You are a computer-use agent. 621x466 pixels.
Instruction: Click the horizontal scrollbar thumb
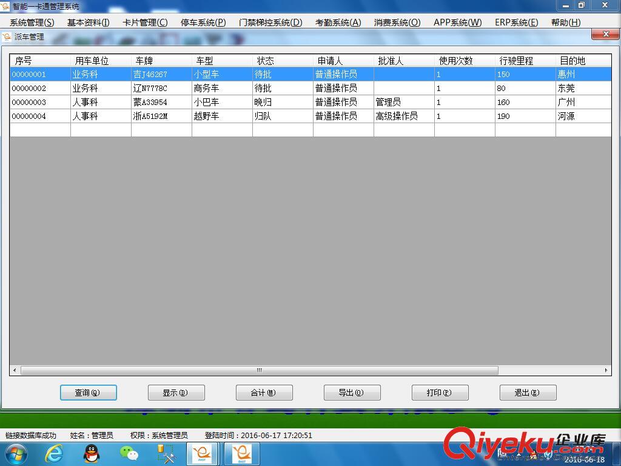point(260,370)
